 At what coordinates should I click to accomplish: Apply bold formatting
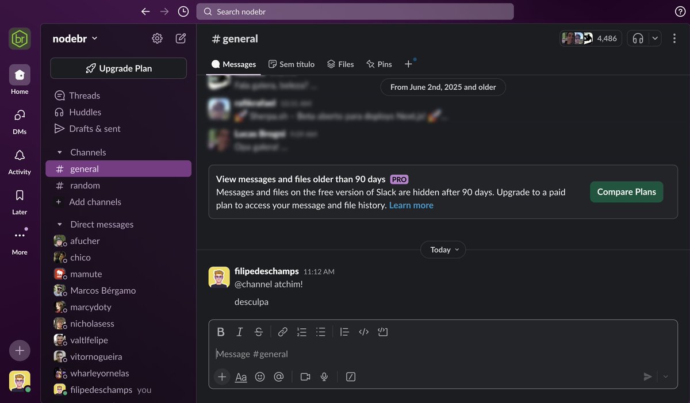(x=221, y=332)
